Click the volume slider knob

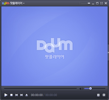[90, 88]
